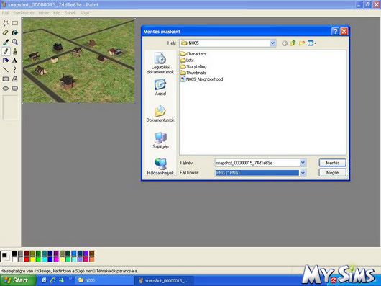Go back in the save dialog
The height and width of the screenshot is (286, 381).
[x=285, y=43]
